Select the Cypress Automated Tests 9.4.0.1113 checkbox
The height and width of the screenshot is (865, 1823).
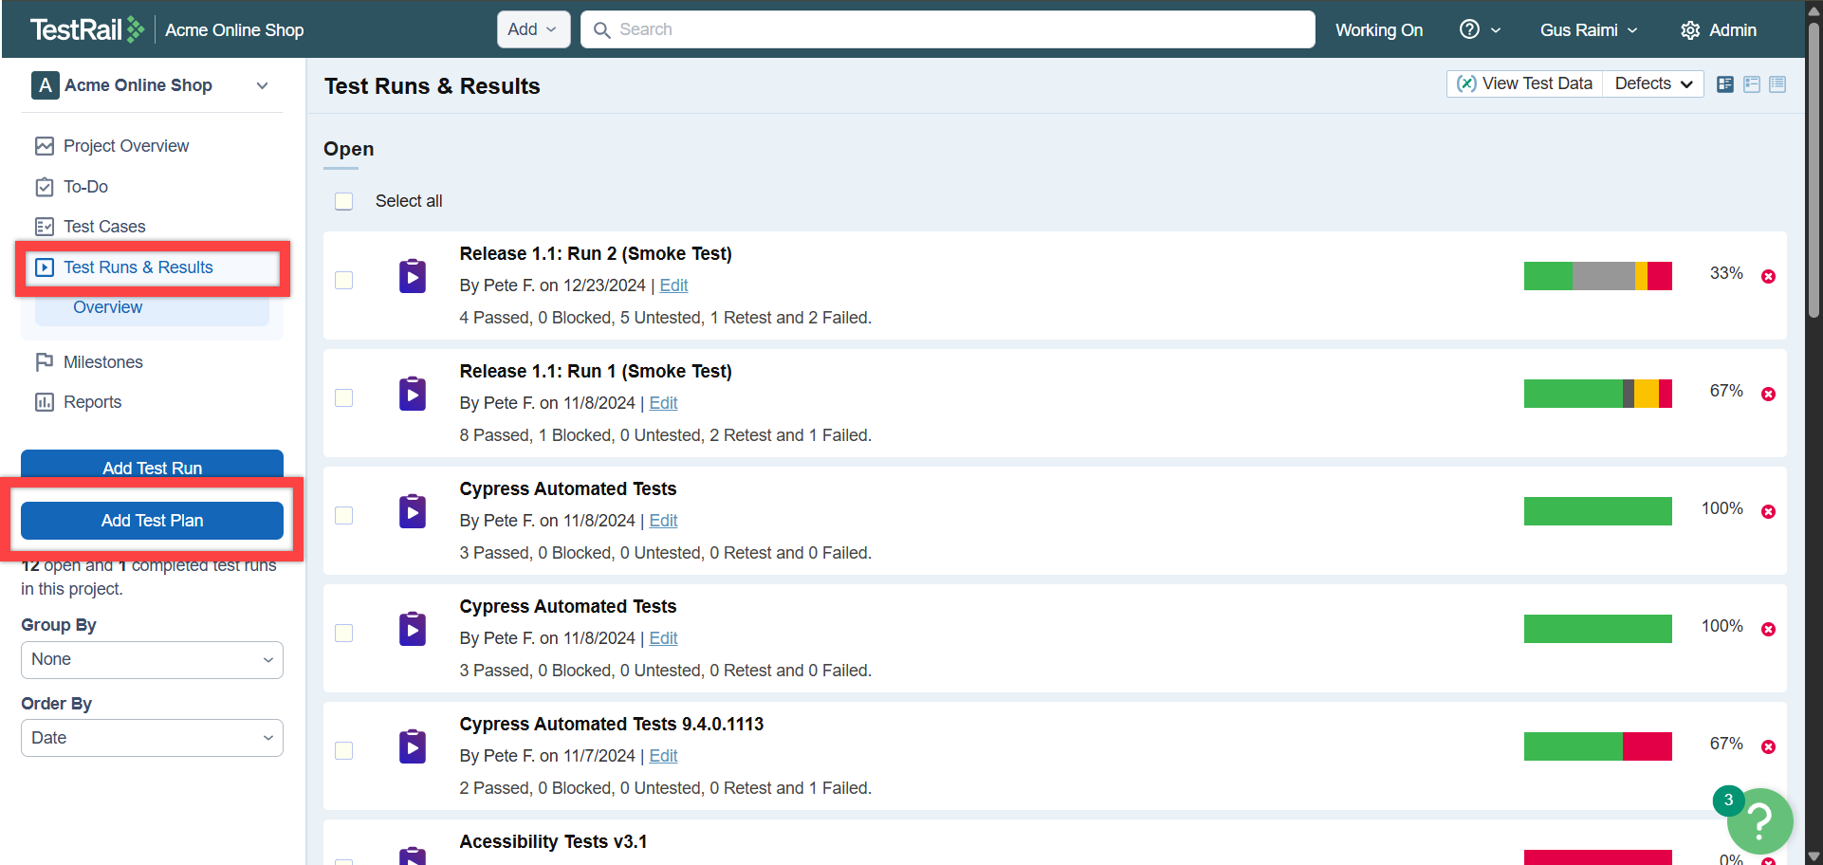click(344, 751)
